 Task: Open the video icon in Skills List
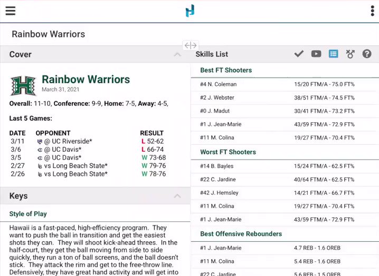(316, 54)
